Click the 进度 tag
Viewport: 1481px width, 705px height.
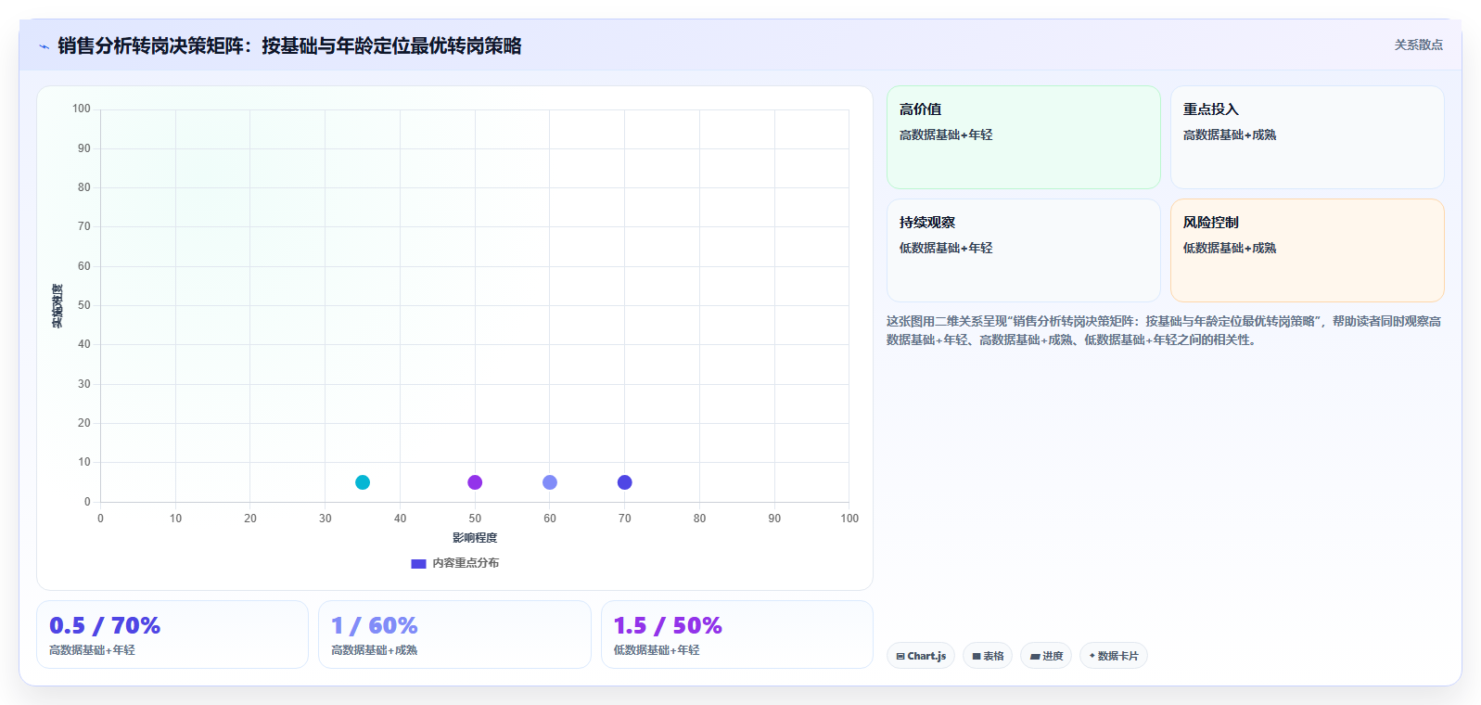1046,656
